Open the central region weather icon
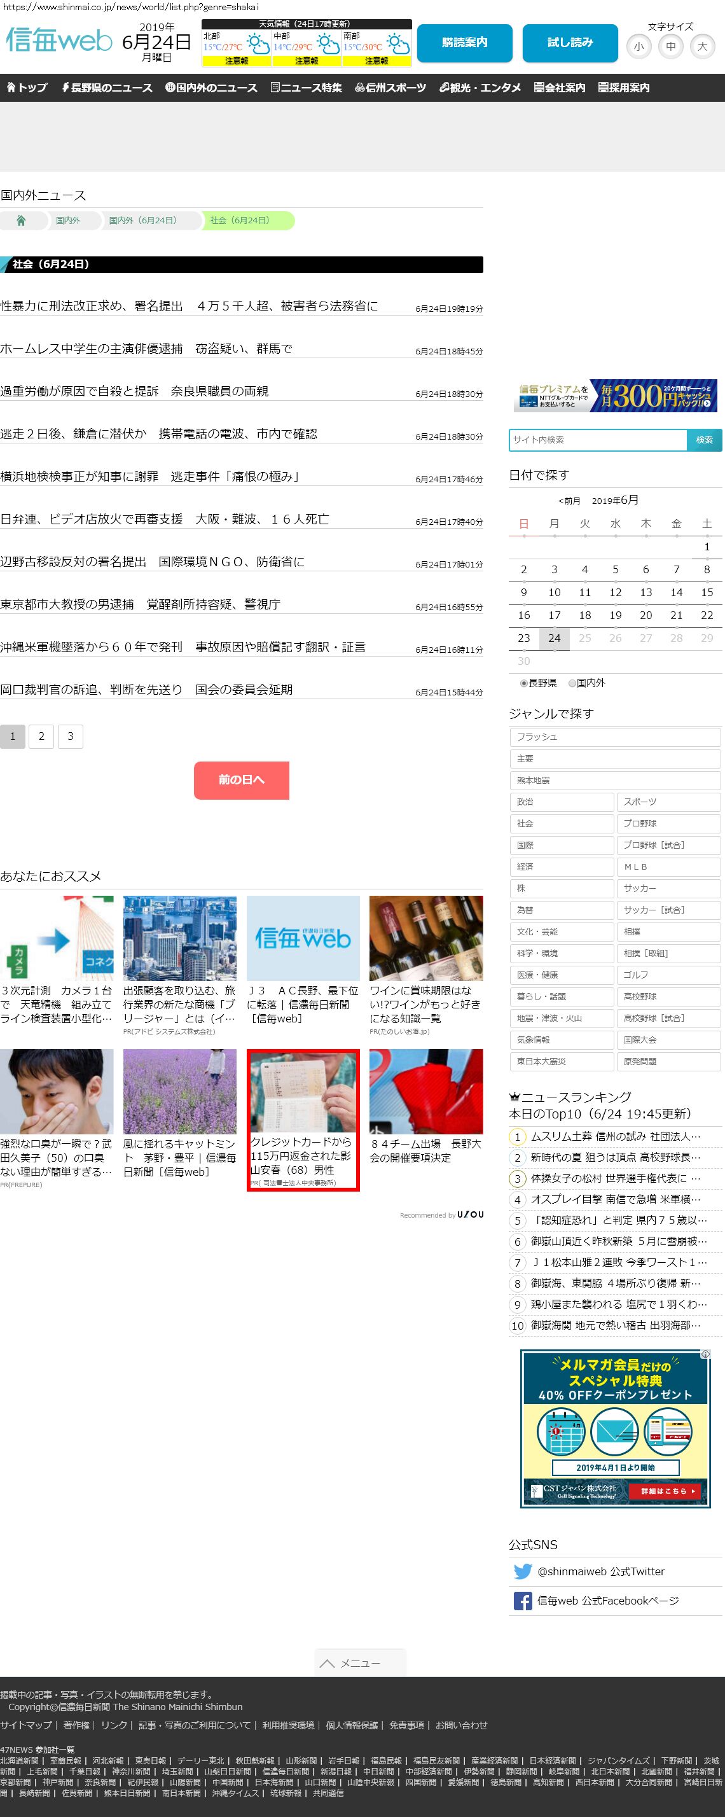This screenshot has height=1817, width=725. (328, 45)
